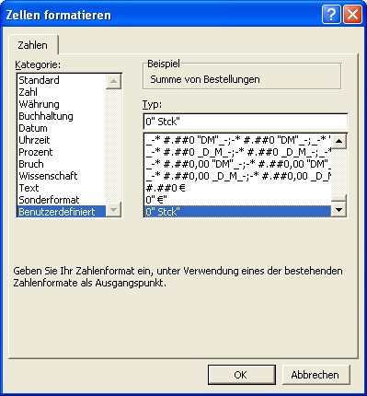
Task: Click the Kategorie list scroll down arrow
Action: pyautogui.click(x=113, y=210)
